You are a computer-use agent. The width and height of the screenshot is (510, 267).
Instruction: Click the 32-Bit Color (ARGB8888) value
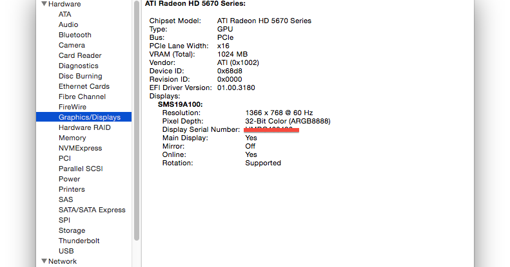pos(288,122)
